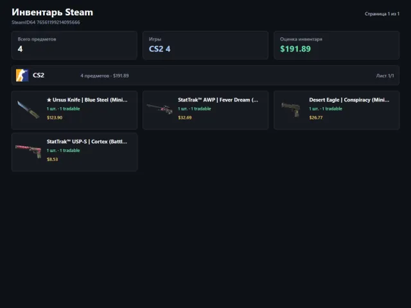Click the CS2 section header label
411x308 pixels.
[39, 76]
